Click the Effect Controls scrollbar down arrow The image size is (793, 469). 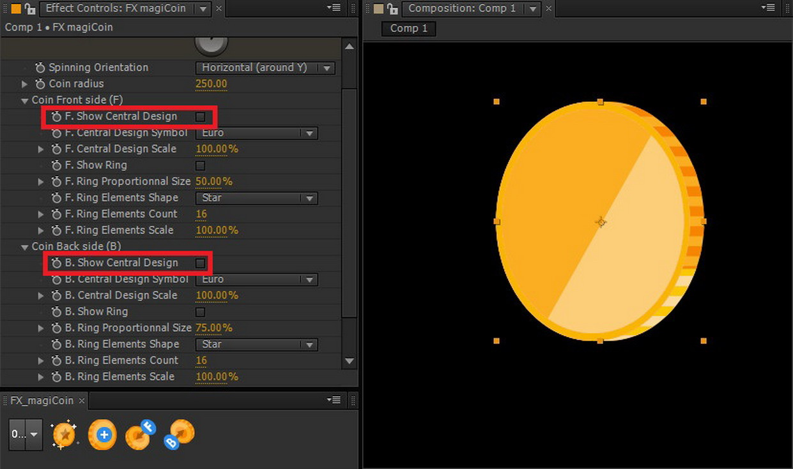349,361
